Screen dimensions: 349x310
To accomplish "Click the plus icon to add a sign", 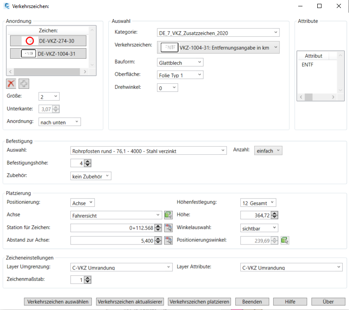I will tap(24, 83).
